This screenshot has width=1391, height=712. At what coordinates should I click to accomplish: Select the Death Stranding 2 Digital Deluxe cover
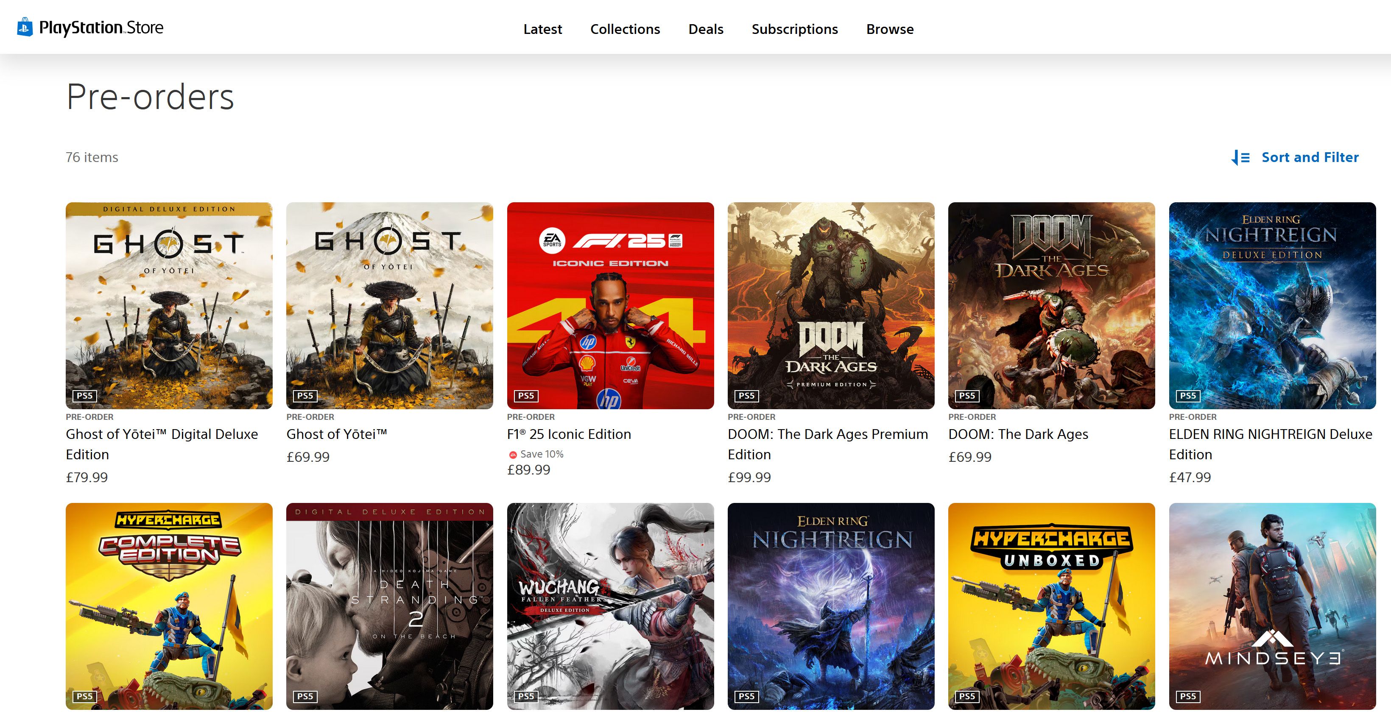[x=389, y=606]
